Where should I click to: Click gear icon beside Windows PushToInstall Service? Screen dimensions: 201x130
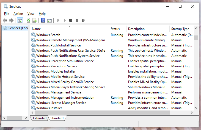pyautogui.click(x=34, y=45)
